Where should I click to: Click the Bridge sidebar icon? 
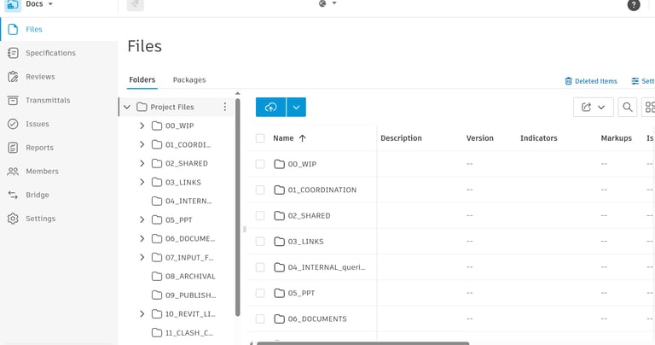tap(13, 195)
